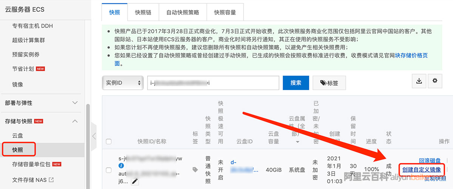
Task: Open the 实例ID search type dropdown
Action: click(123, 83)
